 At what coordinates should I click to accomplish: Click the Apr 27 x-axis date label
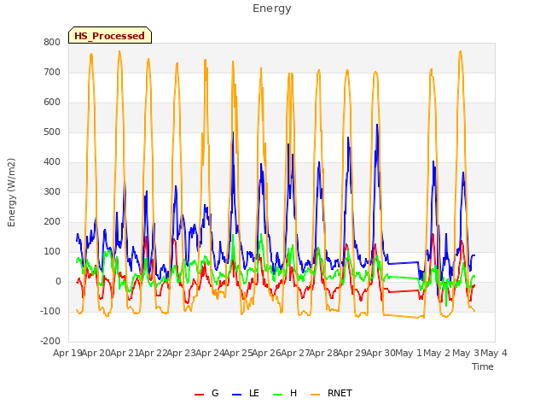[x=295, y=353]
